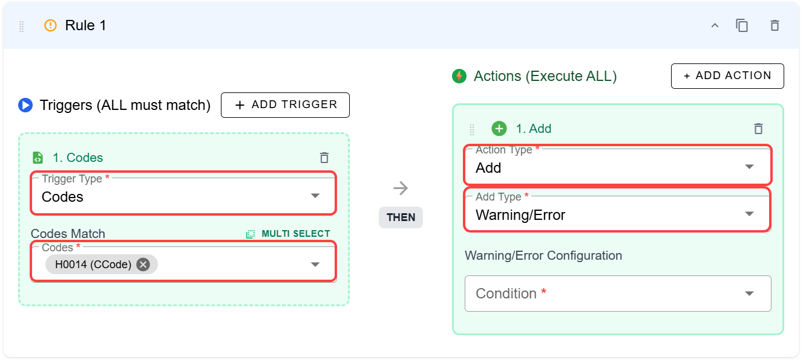Delete the Add action via trash icon

click(x=758, y=129)
